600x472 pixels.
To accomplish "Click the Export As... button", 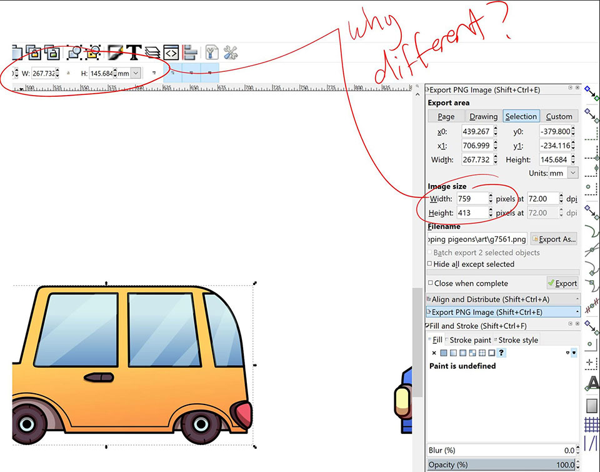I will (x=553, y=239).
